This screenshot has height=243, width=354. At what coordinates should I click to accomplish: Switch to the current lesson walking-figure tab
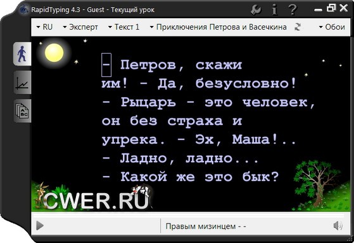tap(22, 54)
